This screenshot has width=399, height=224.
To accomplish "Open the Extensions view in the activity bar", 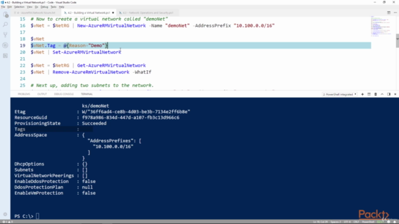I will coord(6,55).
